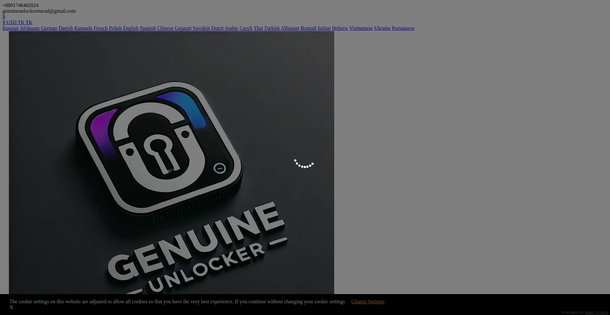
Task: Click email genuineunlockermurad@gmail.com
Action: 39,11
